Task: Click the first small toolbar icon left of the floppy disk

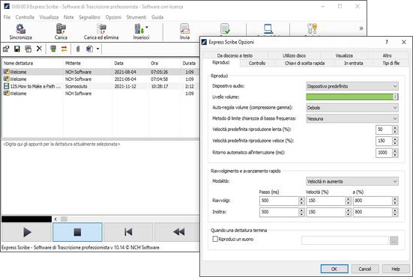Action: click(x=6, y=49)
